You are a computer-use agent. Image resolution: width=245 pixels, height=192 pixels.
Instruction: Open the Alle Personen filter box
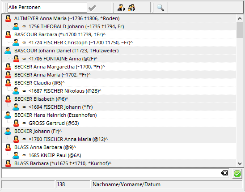(47, 7)
